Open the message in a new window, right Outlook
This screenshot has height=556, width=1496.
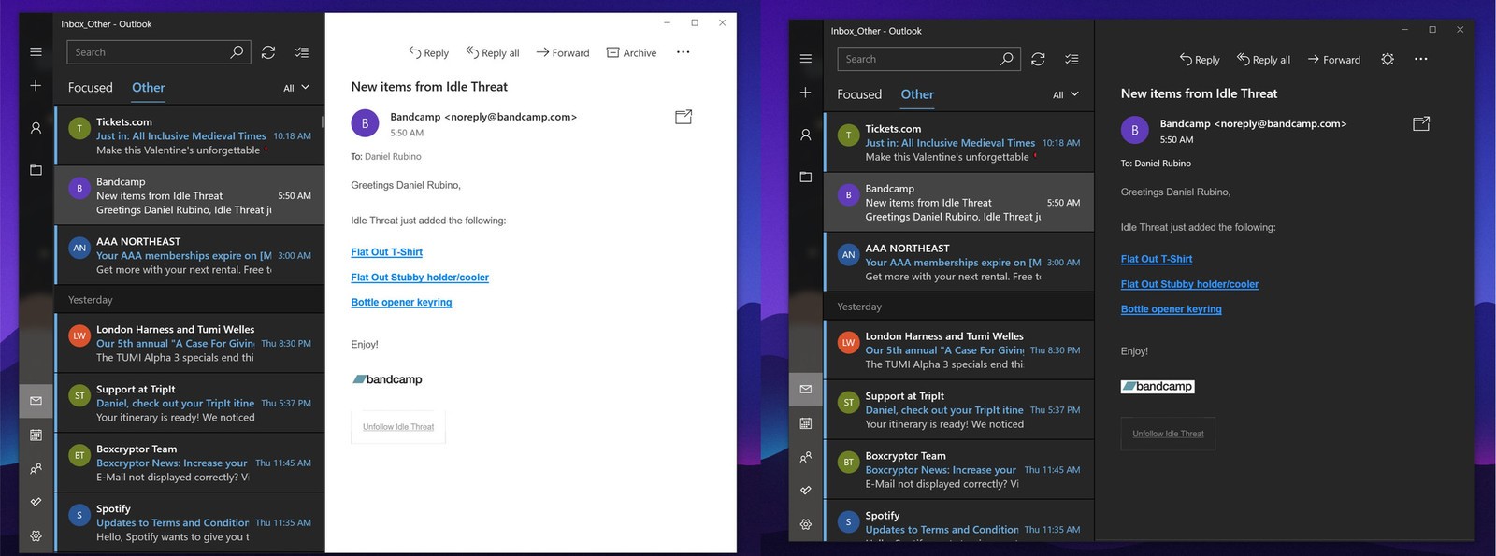coord(1421,123)
